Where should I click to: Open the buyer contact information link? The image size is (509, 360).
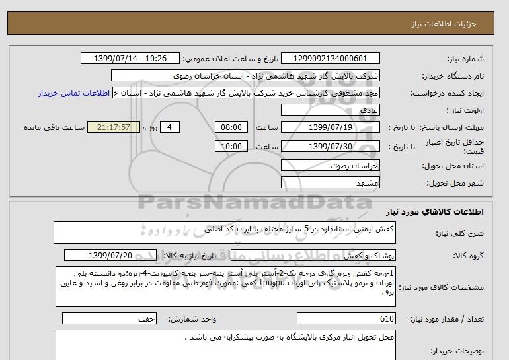(75, 93)
